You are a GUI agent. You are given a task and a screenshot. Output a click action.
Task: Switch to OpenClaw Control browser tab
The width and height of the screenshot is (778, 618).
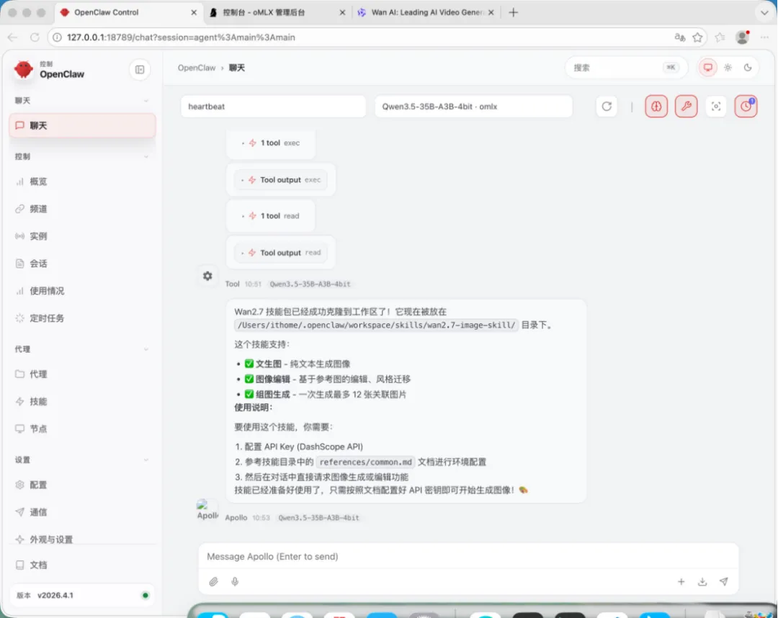[x=129, y=12]
